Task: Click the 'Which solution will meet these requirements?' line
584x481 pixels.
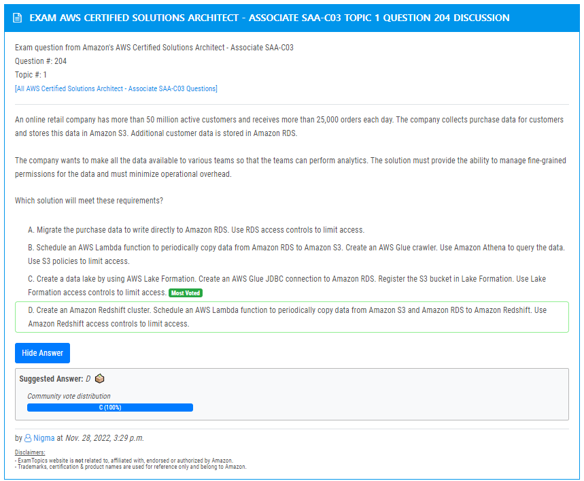Action: tap(89, 201)
